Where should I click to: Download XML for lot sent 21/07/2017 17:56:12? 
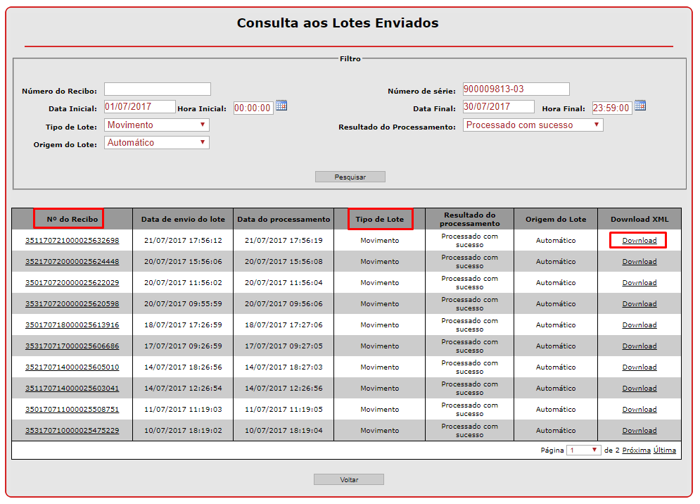639,240
